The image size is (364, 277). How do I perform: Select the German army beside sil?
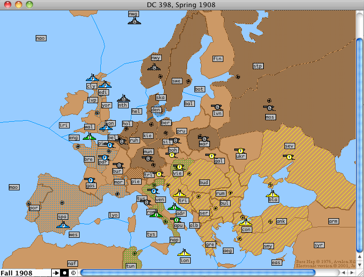175,140
